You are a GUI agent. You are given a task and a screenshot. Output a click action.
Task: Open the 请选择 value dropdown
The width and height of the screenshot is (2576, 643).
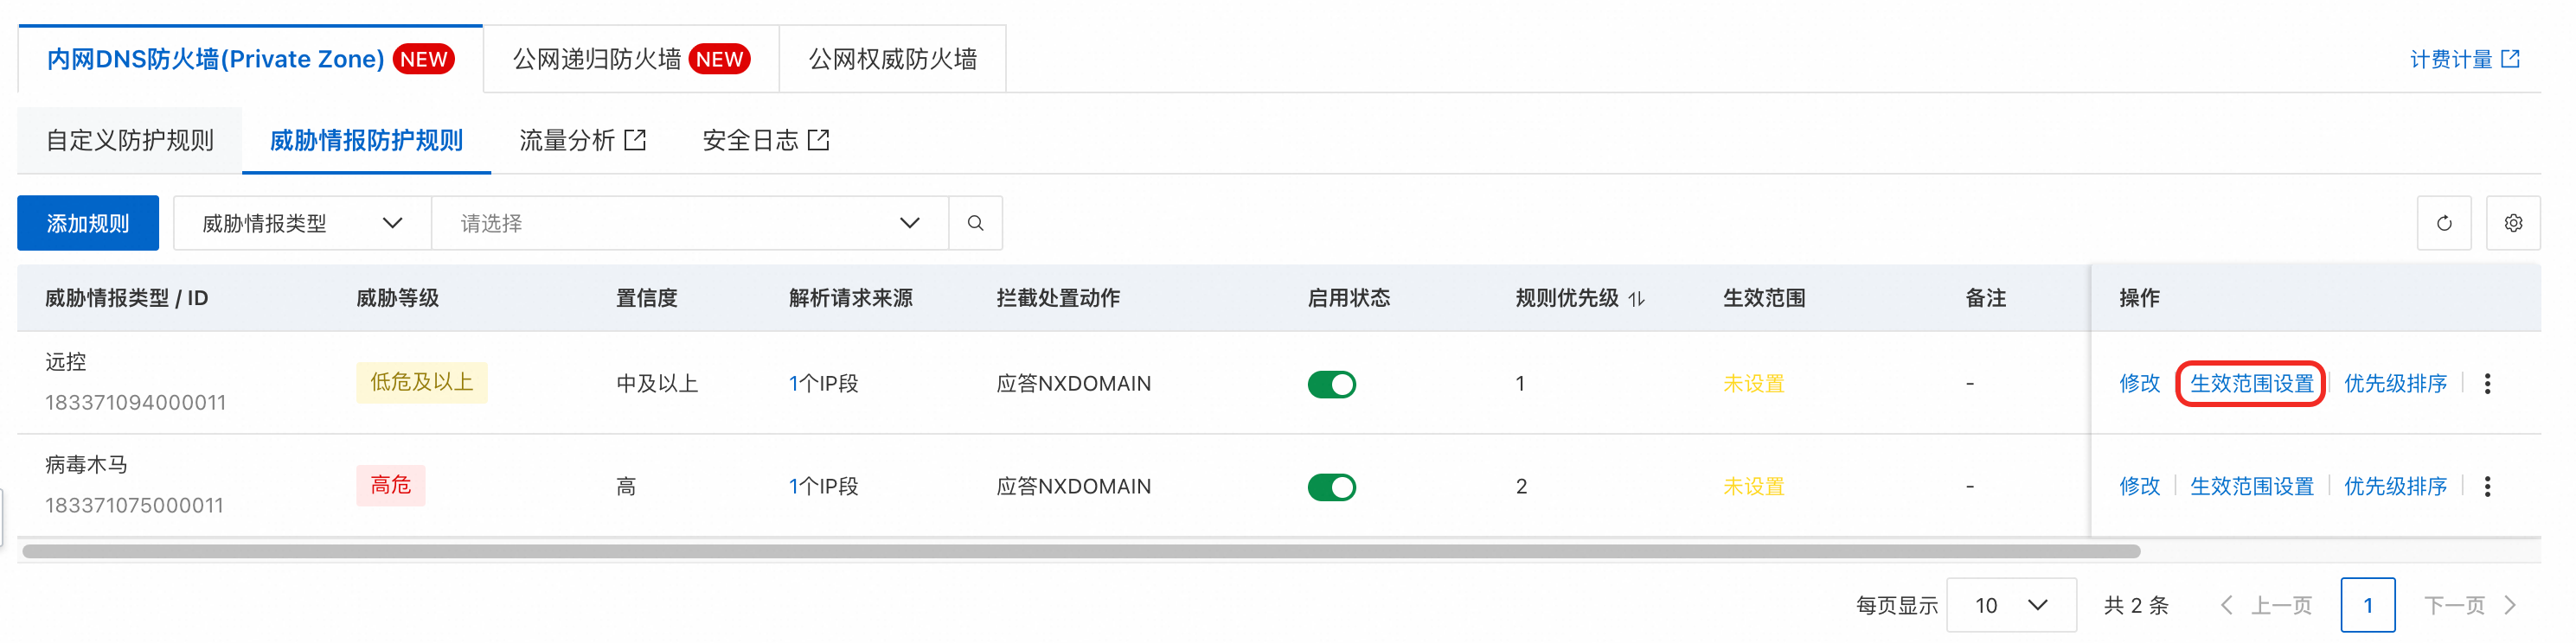coord(689,223)
